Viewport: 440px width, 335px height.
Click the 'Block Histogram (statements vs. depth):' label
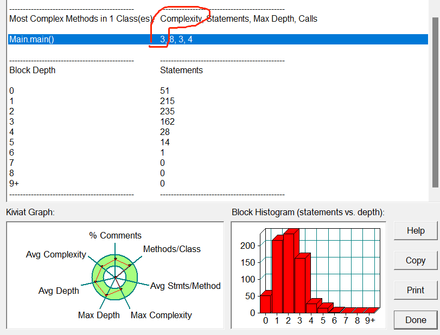[308, 212]
